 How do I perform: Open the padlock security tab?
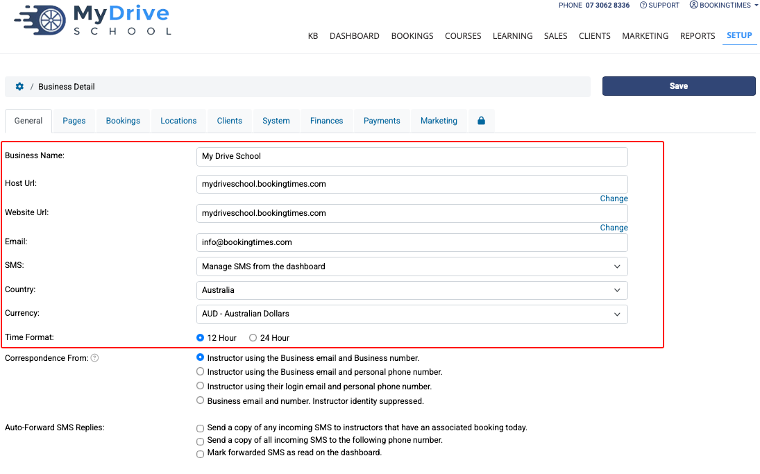(481, 121)
